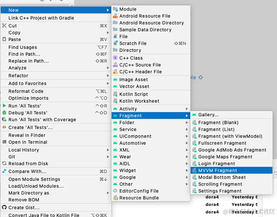Click the Scratch File icon

click(115, 43)
